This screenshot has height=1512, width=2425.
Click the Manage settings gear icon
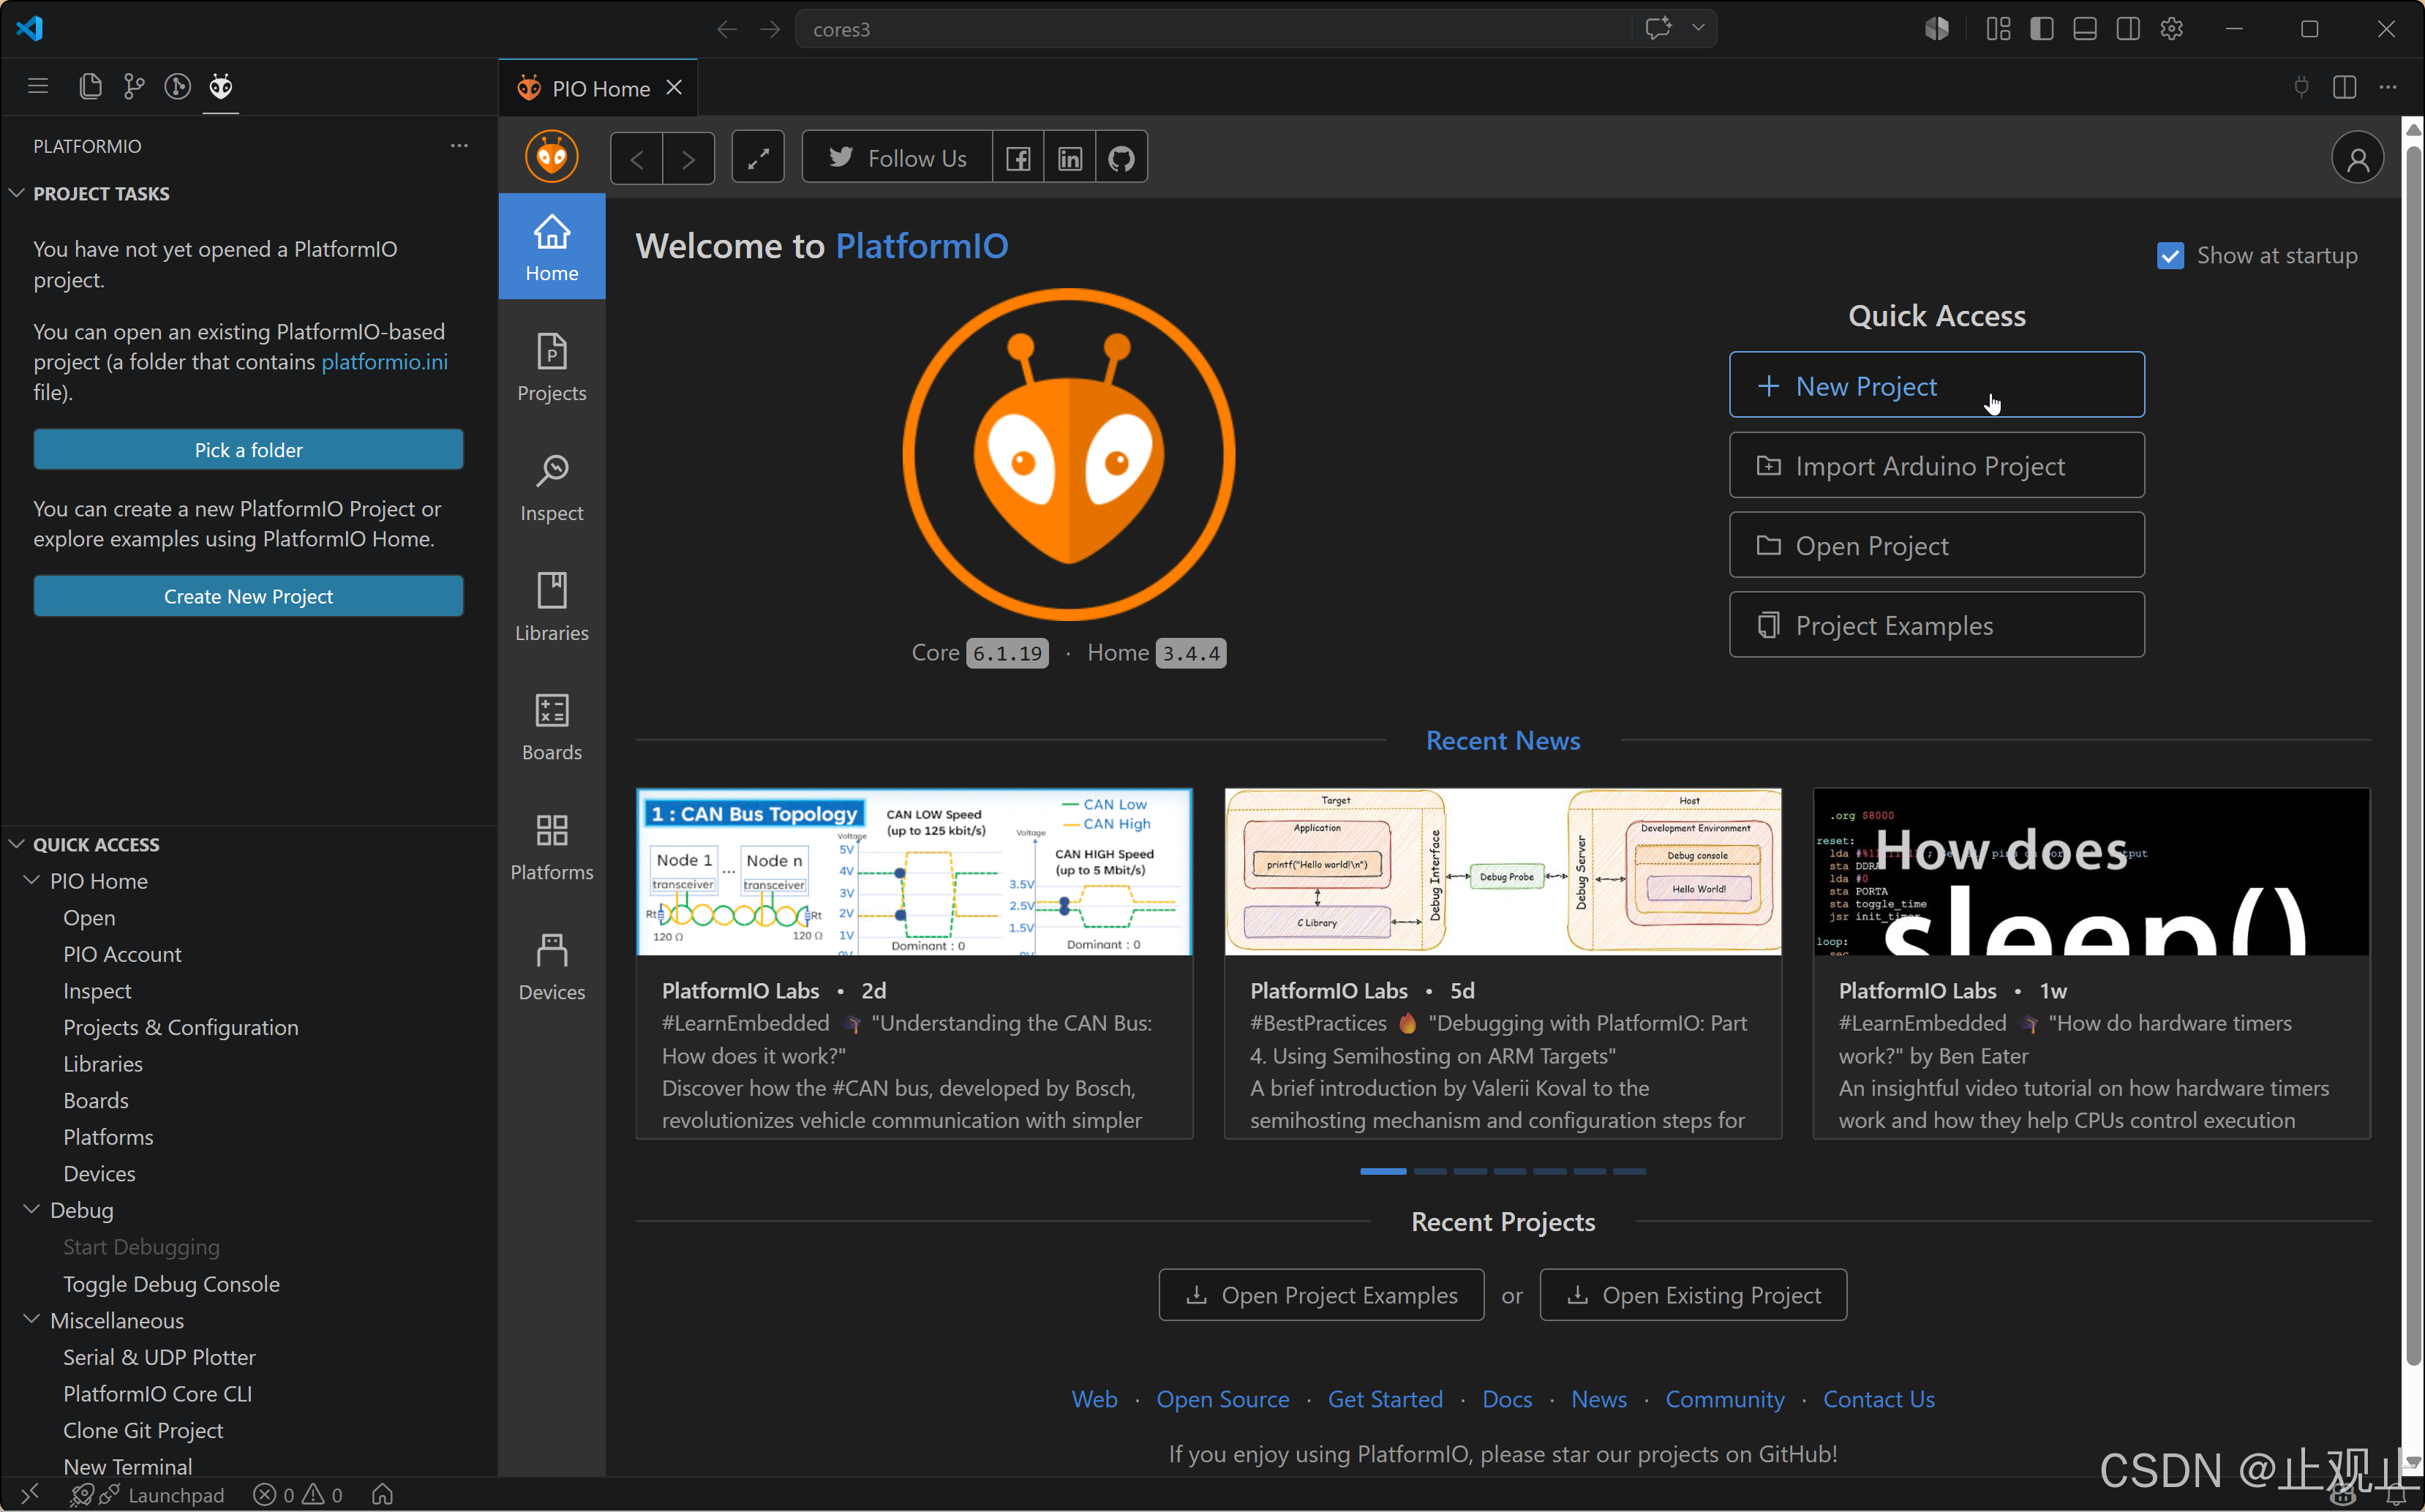[2171, 29]
